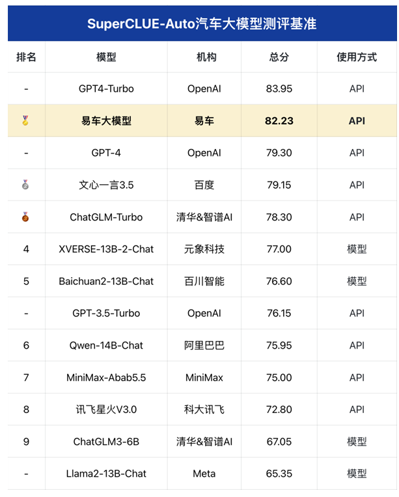
Task: Click the 阿里巴巴 organization cell
Action: [204, 345]
